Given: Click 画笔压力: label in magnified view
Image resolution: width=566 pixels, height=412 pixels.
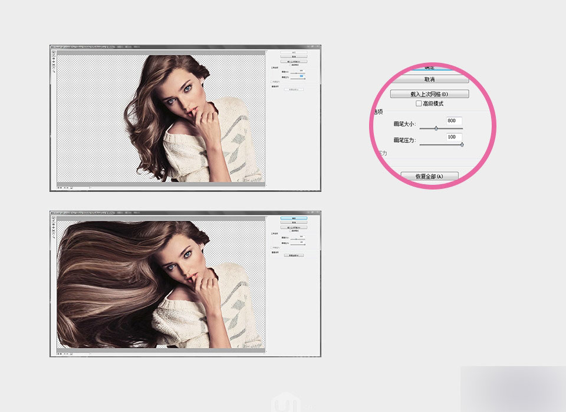Looking at the screenshot, I should tap(404, 140).
